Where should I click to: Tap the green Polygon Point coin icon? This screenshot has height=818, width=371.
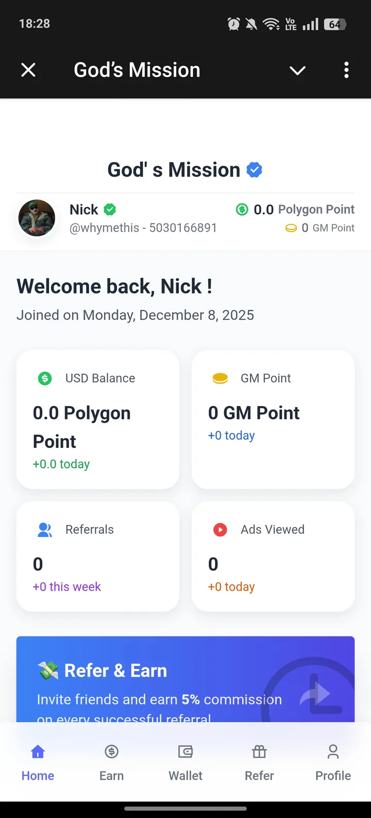point(242,210)
